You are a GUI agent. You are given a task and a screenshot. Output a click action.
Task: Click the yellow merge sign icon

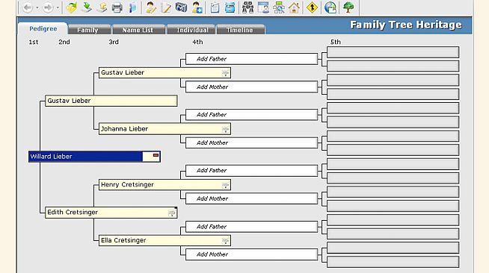[x=312, y=7]
